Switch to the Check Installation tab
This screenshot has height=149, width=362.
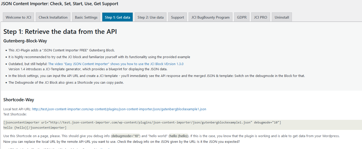tap(53, 17)
